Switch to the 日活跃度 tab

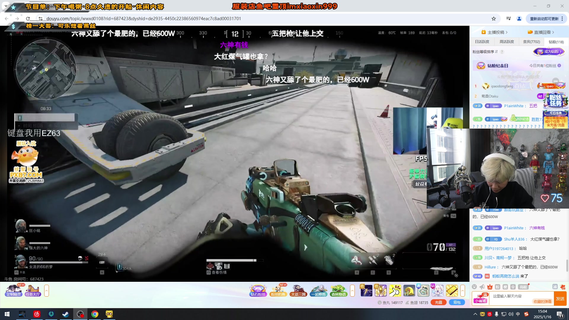pyautogui.click(x=482, y=42)
